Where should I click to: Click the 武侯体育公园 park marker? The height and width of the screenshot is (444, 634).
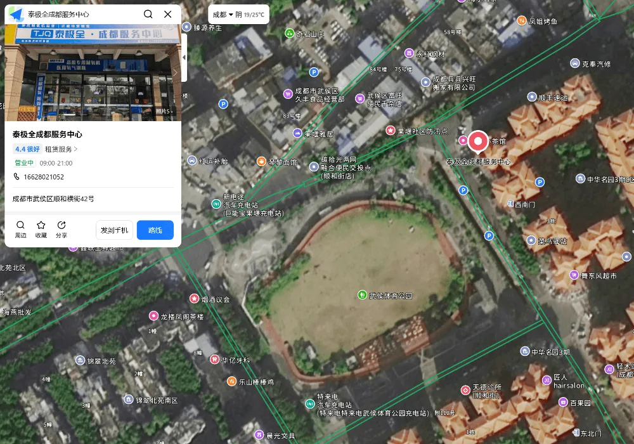tap(362, 295)
